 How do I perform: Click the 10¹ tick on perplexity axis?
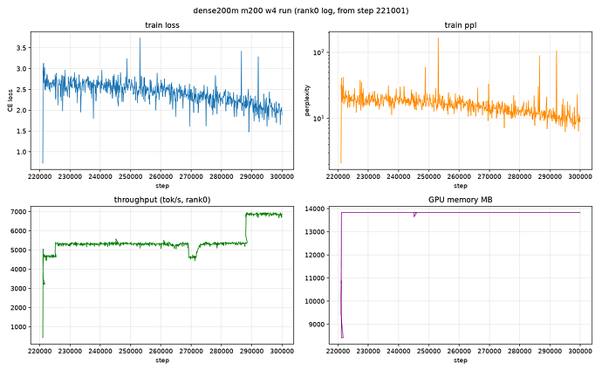tap(319, 118)
